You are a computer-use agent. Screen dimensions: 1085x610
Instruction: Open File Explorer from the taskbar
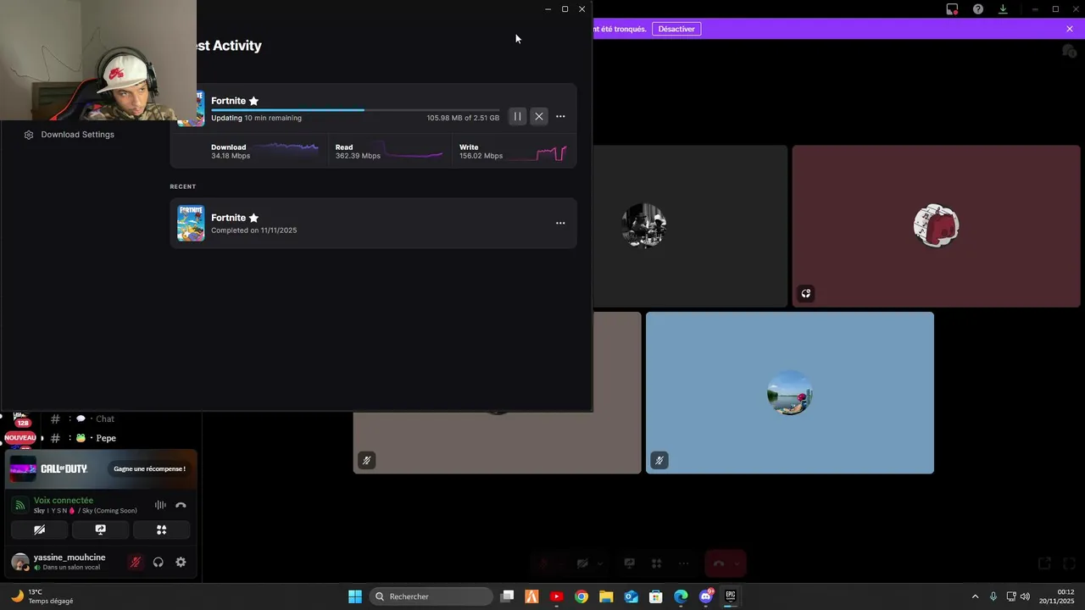(606, 596)
